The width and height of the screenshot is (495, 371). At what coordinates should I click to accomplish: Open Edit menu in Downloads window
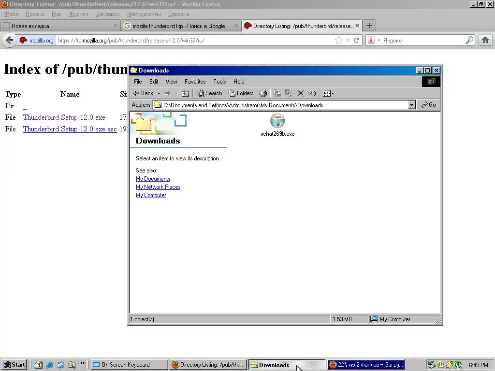click(x=154, y=82)
